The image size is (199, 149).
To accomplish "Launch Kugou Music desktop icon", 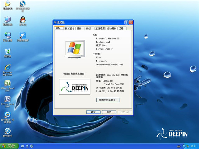I will tap(7, 131).
